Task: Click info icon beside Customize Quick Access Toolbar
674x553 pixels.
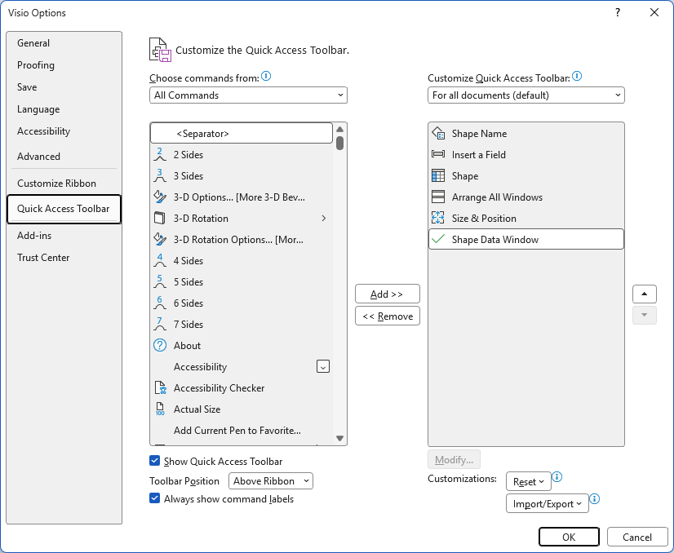Action: pos(577,77)
